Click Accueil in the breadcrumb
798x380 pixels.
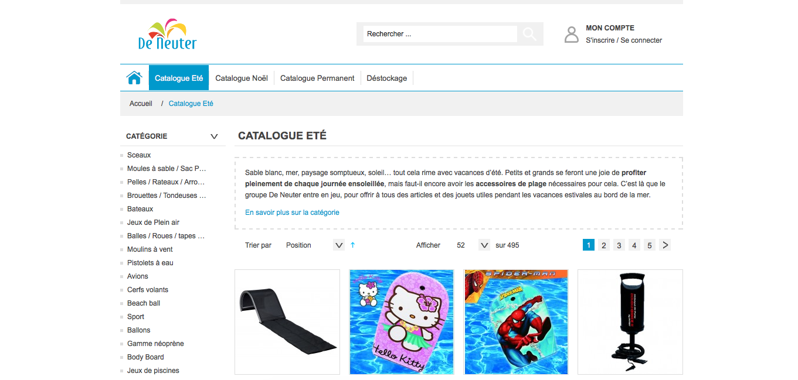(x=141, y=104)
